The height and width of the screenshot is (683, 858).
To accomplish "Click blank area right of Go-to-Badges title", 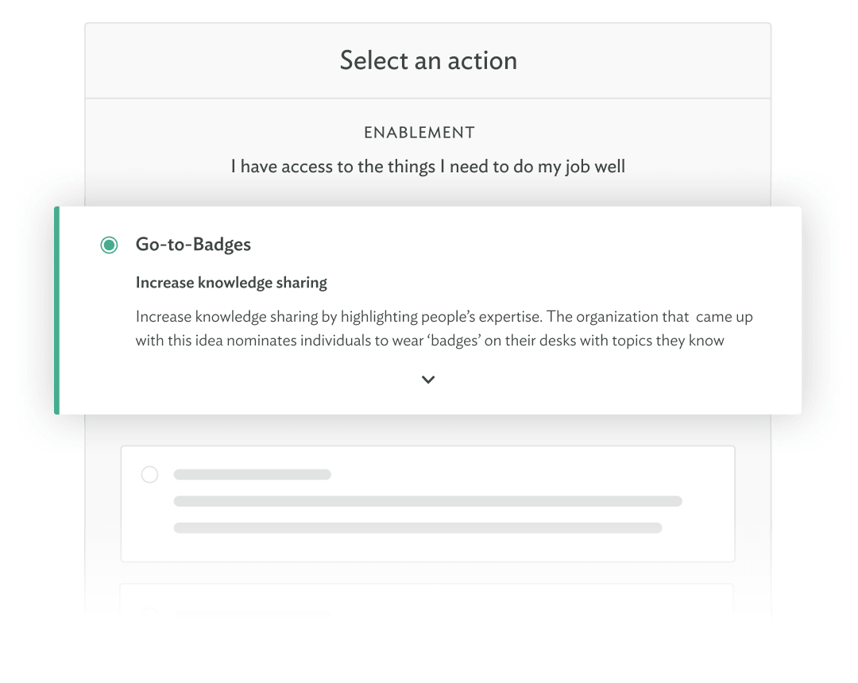I will point(516,245).
